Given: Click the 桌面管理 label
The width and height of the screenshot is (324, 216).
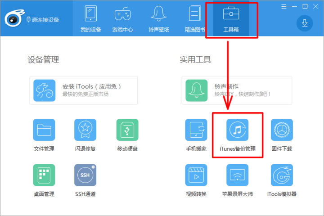Looking at the screenshot, I should click(x=44, y=194).
